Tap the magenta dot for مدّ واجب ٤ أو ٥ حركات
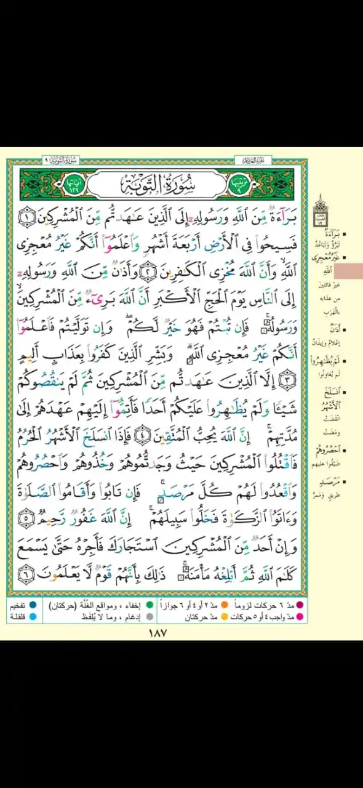Screen dimensions: 363x788 (300, 616)
